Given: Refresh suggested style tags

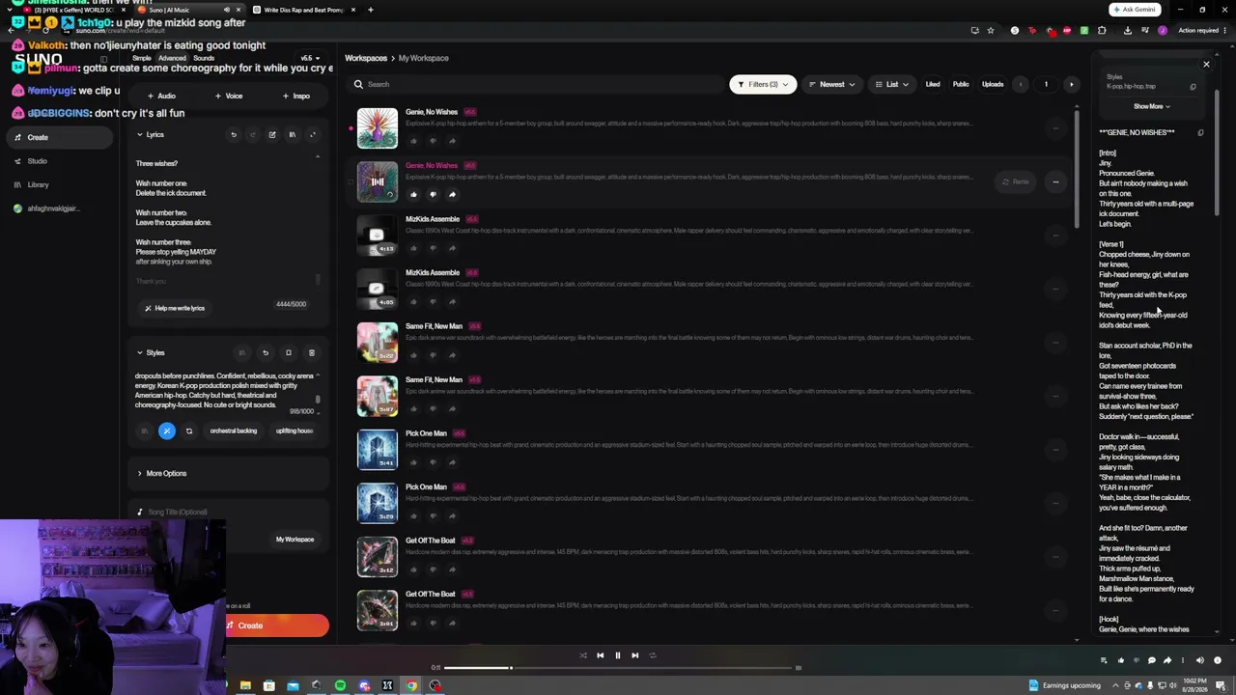Looking at the screenshot, I should [189, 431].
